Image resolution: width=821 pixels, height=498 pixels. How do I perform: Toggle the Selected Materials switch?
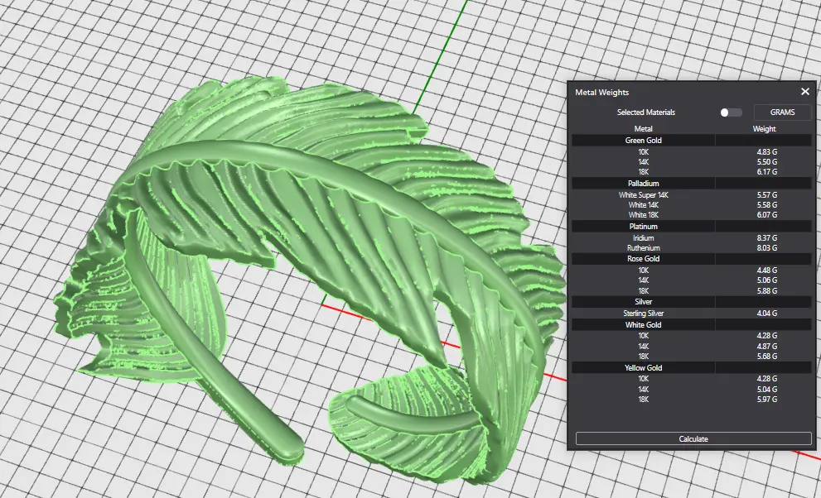pyautogui.click(x=731, y=113)
